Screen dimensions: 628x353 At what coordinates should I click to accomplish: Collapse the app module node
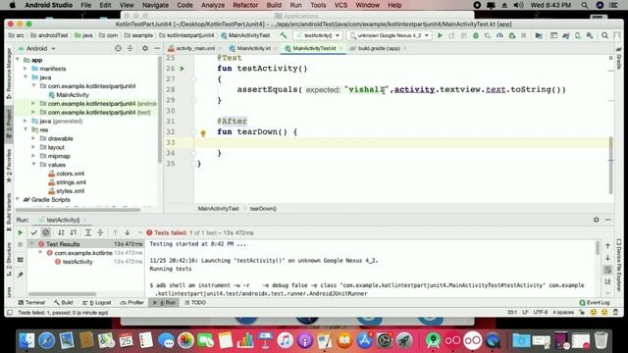tap(18, 60)
